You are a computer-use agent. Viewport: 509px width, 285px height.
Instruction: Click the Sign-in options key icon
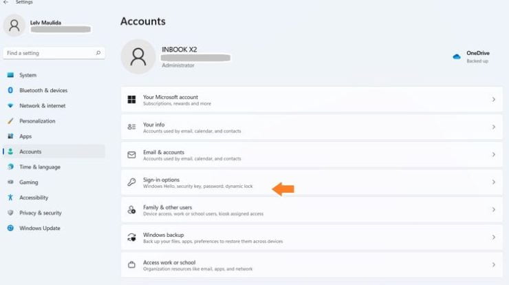point(131,182)
